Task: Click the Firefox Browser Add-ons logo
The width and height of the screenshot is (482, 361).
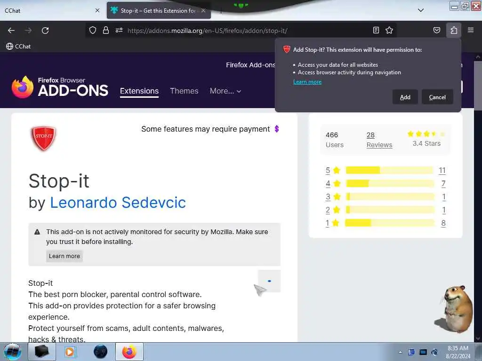Action: (x=60, y=87)
